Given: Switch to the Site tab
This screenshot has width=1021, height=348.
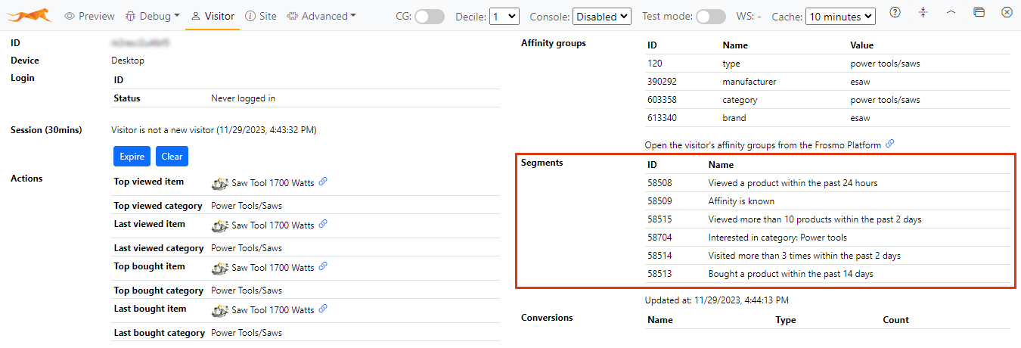Looking at the screenshot, I should tap(261, 16).
